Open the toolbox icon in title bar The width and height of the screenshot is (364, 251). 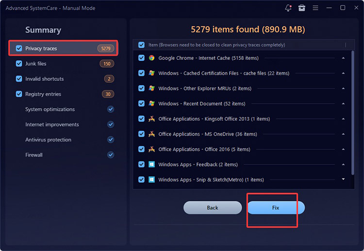[301, 8]
